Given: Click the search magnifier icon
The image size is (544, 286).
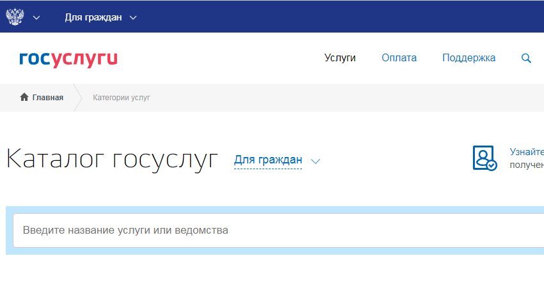Looking at the screenshot, I should (x=526, y=58).
